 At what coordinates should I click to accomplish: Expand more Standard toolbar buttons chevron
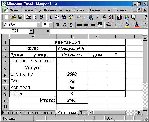point(146,17)
